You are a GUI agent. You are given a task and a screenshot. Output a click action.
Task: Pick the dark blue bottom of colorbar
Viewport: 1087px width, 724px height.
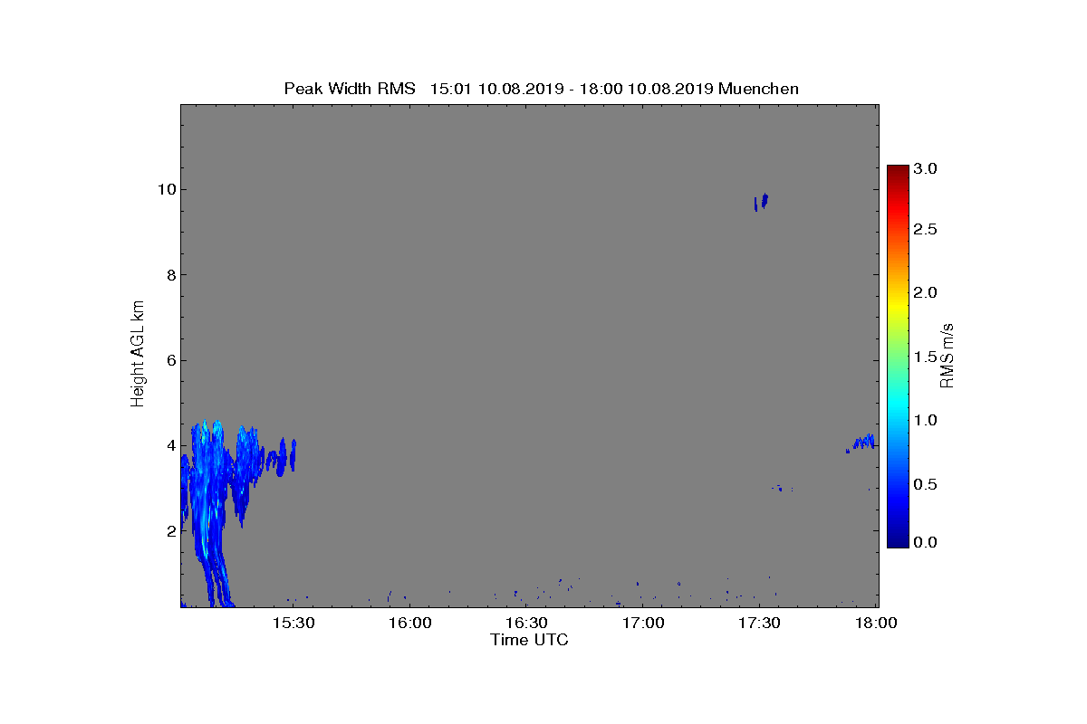(898, 540)
